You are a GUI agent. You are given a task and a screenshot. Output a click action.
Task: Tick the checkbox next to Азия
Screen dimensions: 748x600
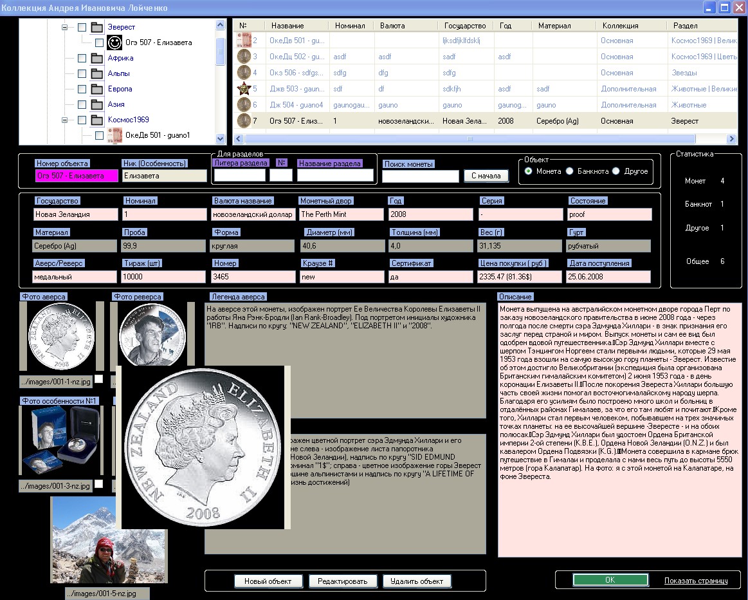point(82,104)
